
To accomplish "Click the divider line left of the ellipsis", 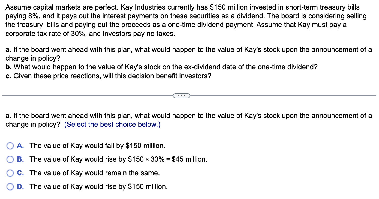I will pyautogui.click(x=87, y=96).
